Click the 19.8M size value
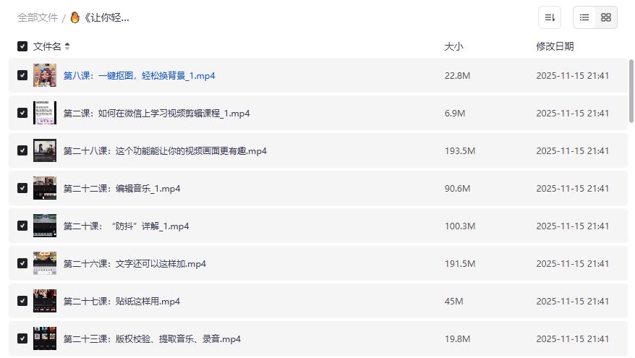The width and height of the screenshot is (635, 358). [x=458, y=339]
